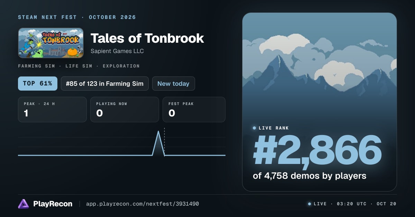Click the STEAM NEXT FEST · OCTOBER 2026 header
Viewport: 415px width, 217px height.
[x=77, y=17]
